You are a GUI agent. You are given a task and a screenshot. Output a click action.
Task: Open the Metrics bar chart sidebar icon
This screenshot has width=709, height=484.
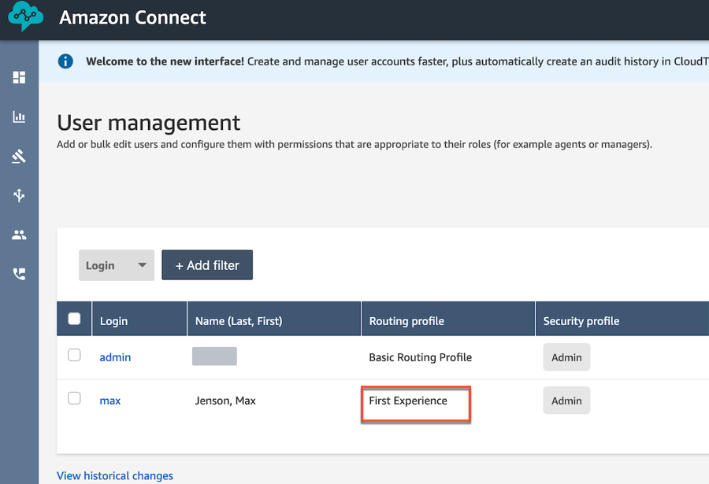click(19, 117)
